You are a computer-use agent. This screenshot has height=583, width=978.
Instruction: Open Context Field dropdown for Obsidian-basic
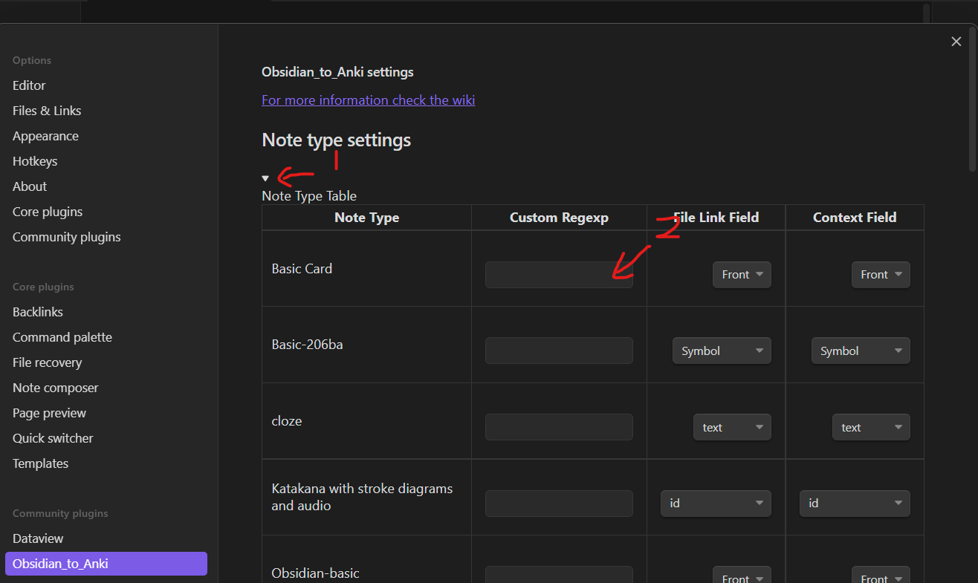coord(881,575)
